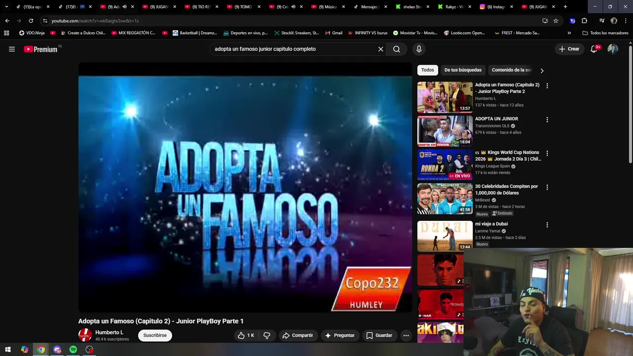Open the Kings League Spain channel name
Screen dimensions: 633x356
pos(493,166)
